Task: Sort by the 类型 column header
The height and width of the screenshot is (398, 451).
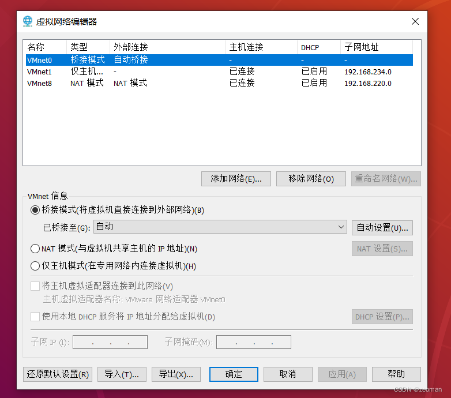Action: [x=88, y=47]
